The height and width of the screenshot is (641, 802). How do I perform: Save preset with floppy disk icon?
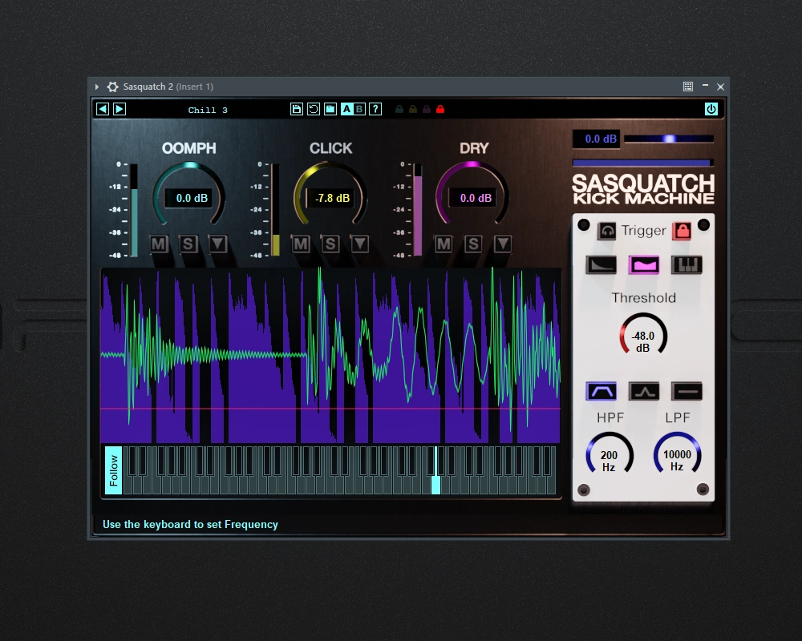click(x=297, y=109)
